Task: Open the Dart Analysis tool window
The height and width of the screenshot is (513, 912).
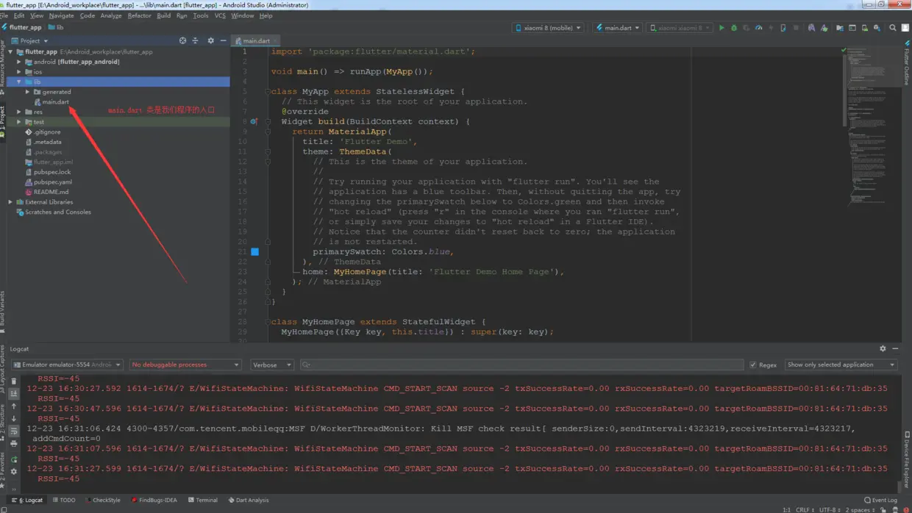Action: pos(249,501)
